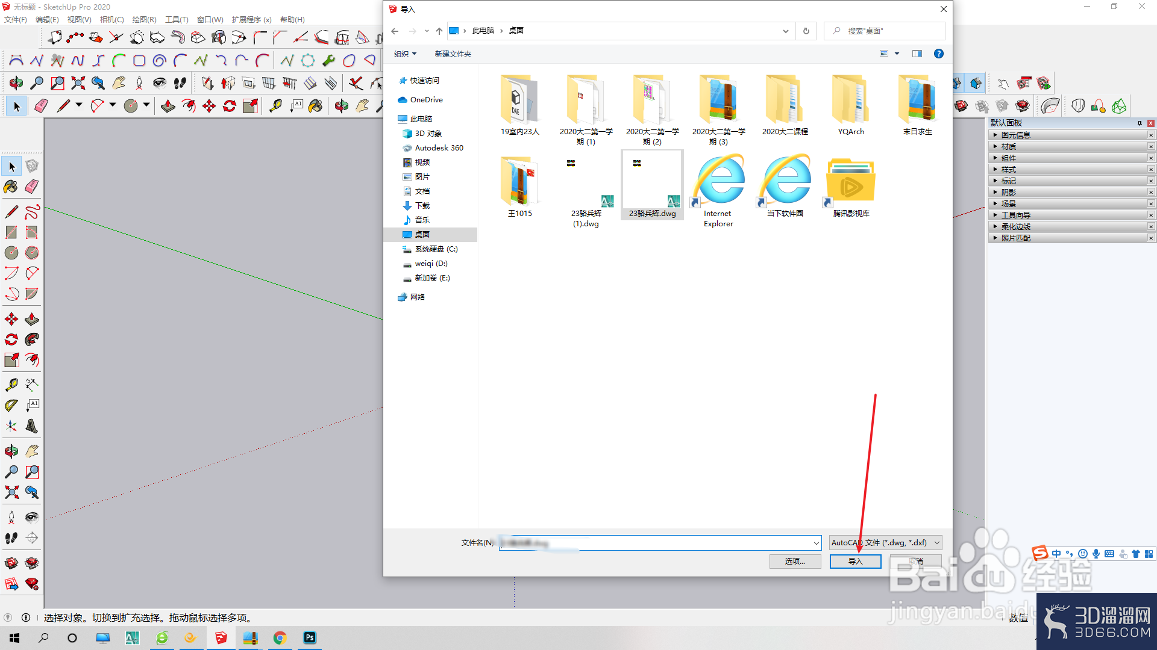Open the 组织 dropdown menu

pyautogui.click(x=405, y=54)
